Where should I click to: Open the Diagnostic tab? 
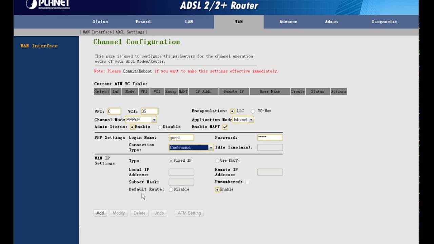click(384, 21)
